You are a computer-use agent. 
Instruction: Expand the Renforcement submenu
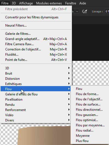coord(36,110)
